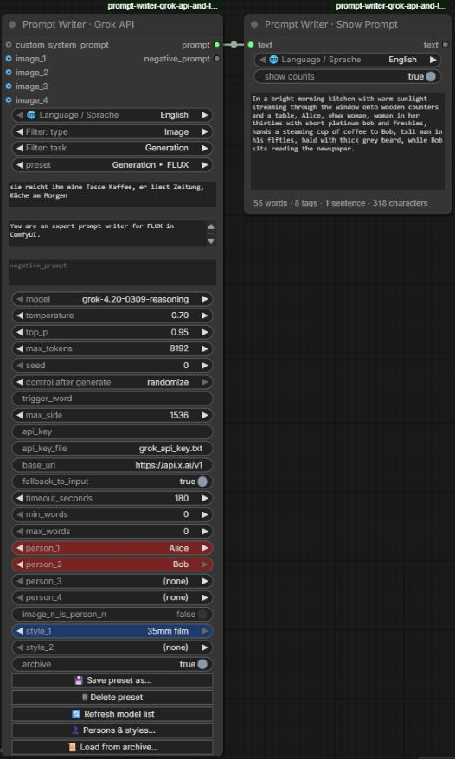Increase timeout_seconds with right arrow
This screenshot has height=759, width=455.
click(x=204, y=498)
